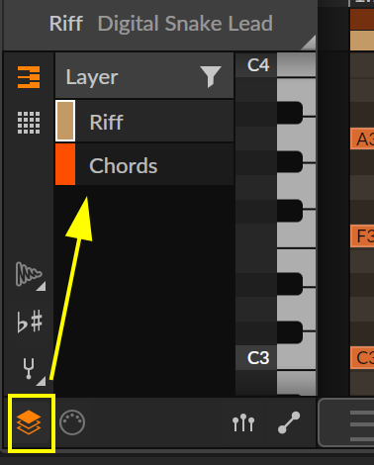Select the piano roll note editor icon
Viewport: 374px width, 465px height.
pyautogui.click(x=29, y=77)
